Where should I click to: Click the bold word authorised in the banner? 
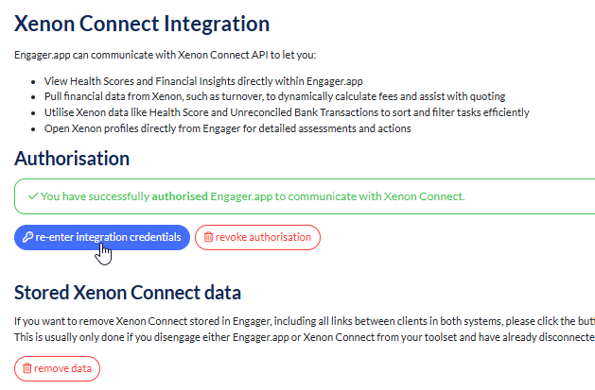[x=182, y=196]
